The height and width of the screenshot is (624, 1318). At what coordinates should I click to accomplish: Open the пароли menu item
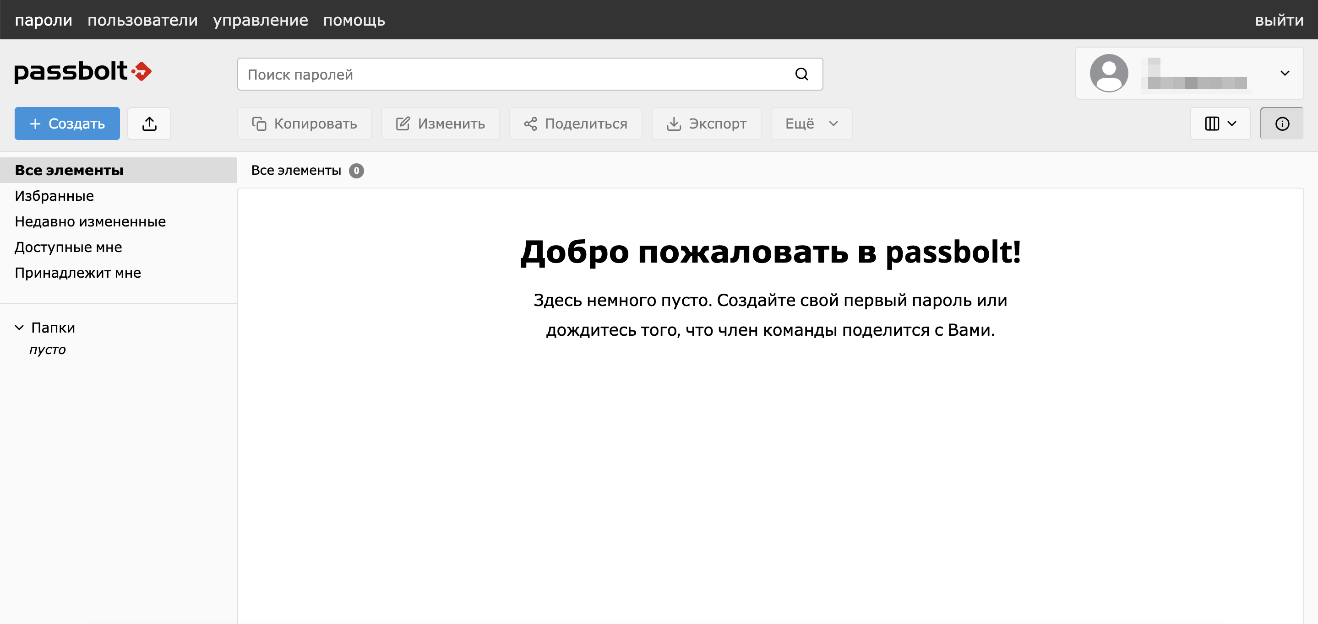[x=44, y=20]
